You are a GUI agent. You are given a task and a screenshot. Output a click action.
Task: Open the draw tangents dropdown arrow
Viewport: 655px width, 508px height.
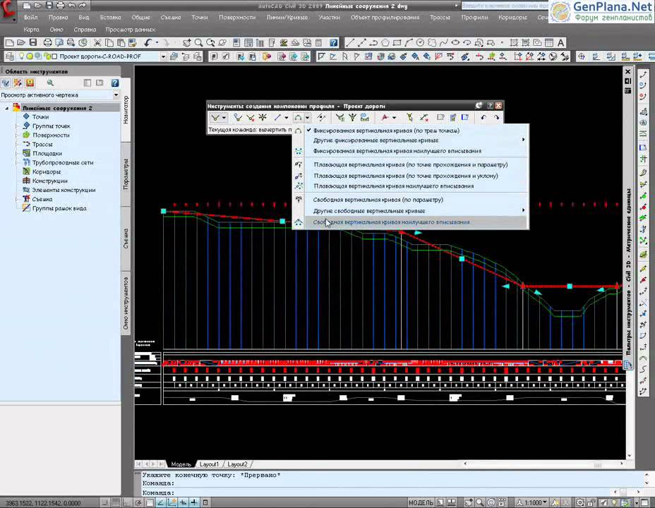224,118
